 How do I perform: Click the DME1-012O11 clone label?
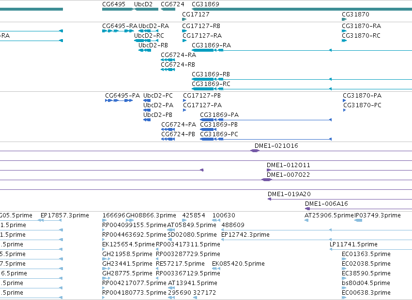pos(288,166)
